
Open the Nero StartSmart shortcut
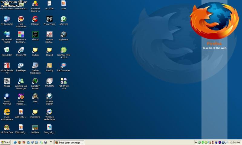21,21
